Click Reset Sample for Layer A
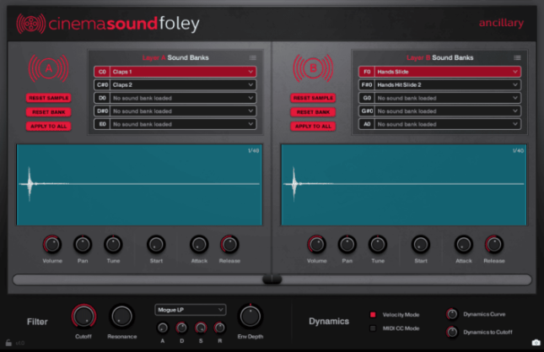Image resolution: width=544 pixels, height=352 pixels. (x=49, y=98)
